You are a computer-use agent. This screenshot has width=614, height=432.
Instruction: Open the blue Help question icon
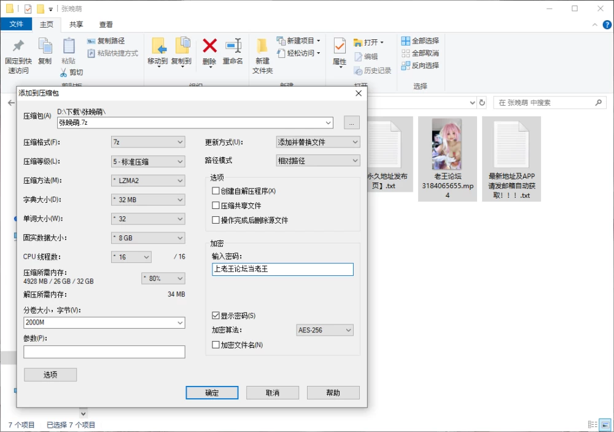point(607,25)
